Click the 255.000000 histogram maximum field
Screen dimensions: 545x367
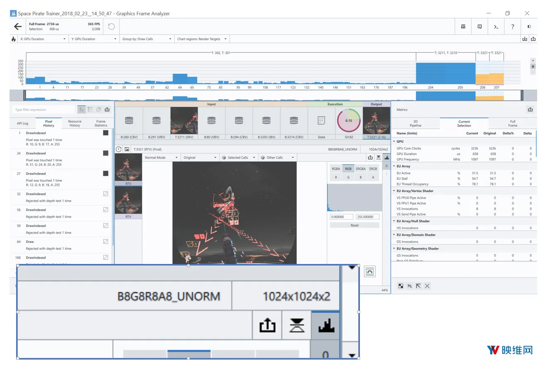pos(367,217)
